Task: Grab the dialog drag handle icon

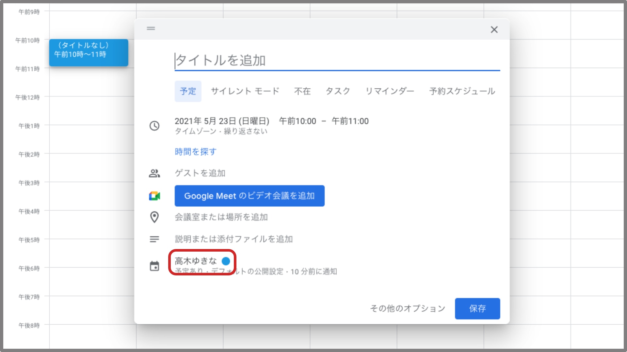Action: click(x=151, y=29)
